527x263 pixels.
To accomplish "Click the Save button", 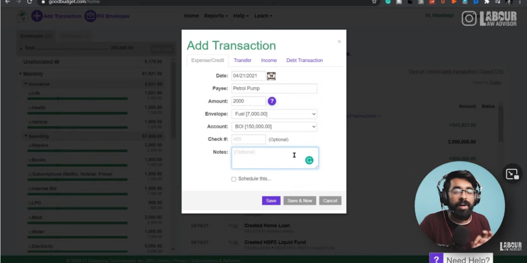I will 271,201.
